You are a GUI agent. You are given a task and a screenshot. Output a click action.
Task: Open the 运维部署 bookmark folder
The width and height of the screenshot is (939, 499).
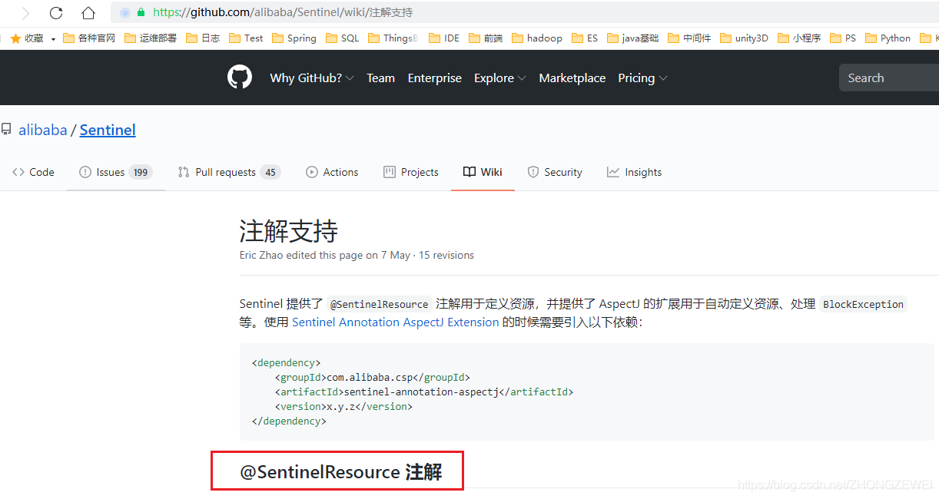[151, 38]
